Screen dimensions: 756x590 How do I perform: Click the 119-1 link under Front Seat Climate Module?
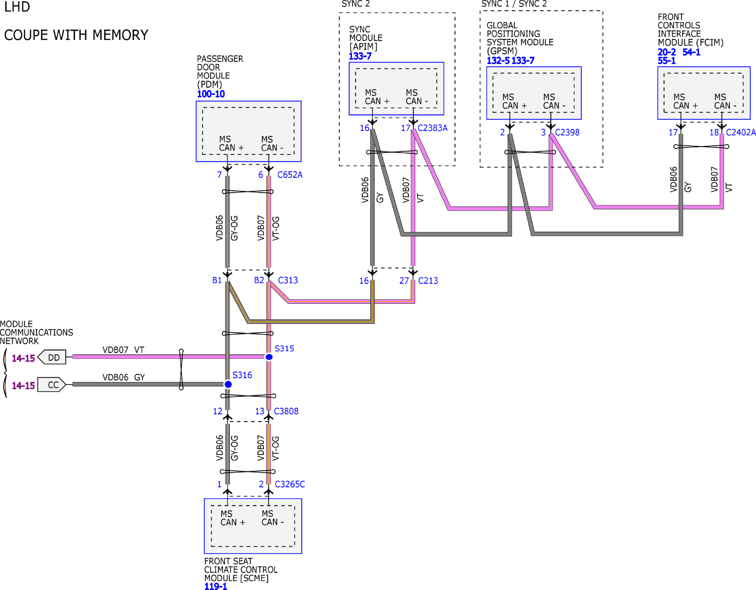(215, 586)
